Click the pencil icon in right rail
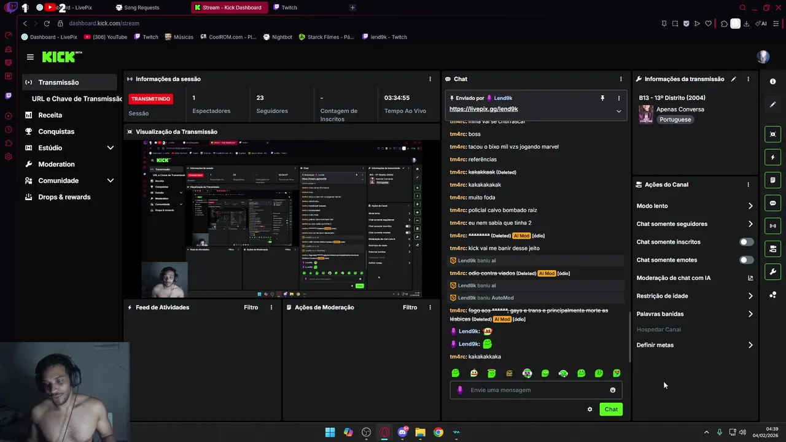 coord(772,104)
